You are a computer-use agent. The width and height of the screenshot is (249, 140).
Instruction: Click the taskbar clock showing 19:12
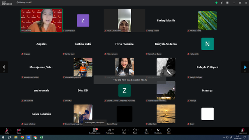click(x=237, y=137)
